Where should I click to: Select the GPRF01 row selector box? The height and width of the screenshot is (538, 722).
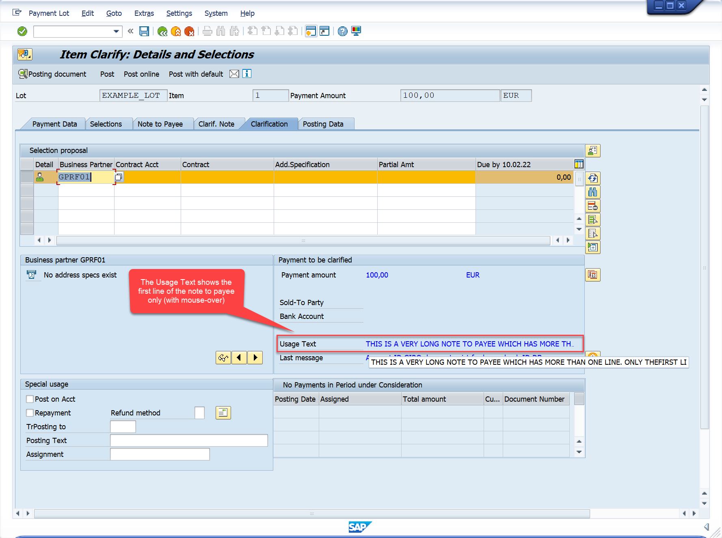coord(27,177)
